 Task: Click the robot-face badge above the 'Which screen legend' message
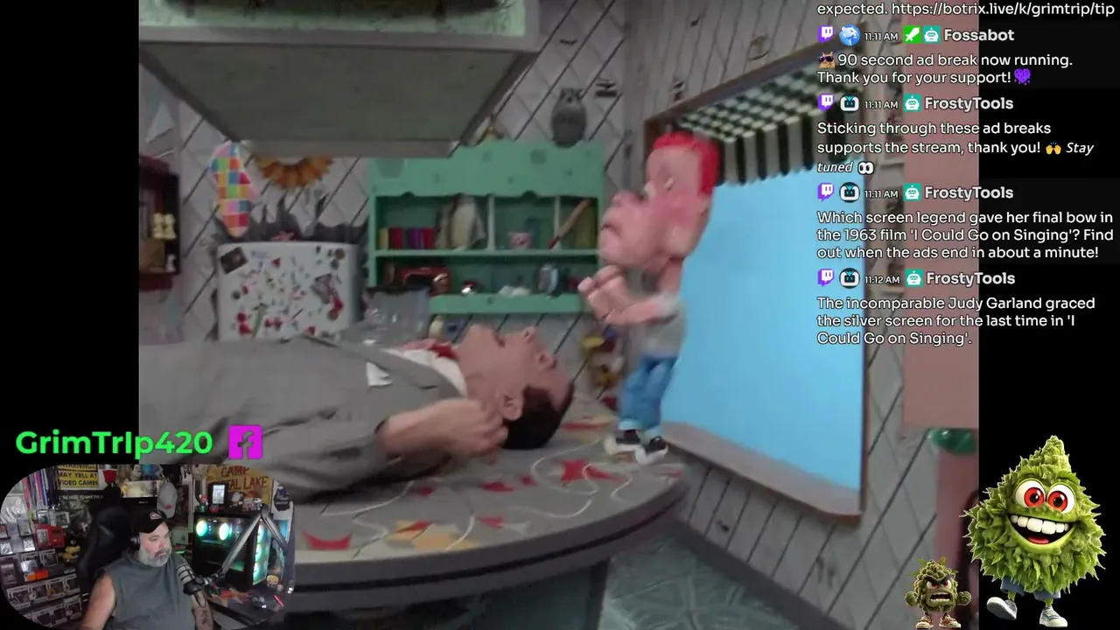point(850,192)
